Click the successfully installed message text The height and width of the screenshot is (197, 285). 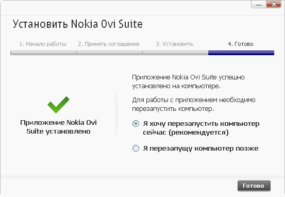pyautogui.click(x=188, y=81)
